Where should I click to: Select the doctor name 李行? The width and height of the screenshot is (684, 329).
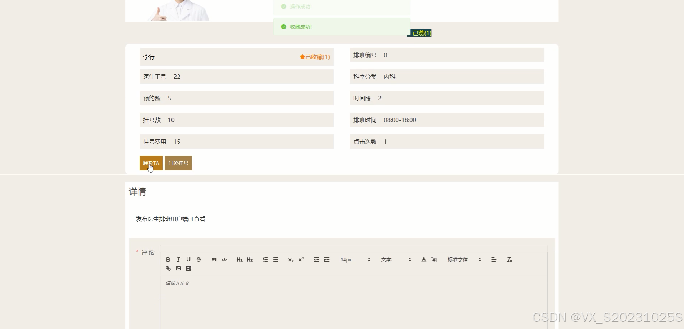(149, 57)
